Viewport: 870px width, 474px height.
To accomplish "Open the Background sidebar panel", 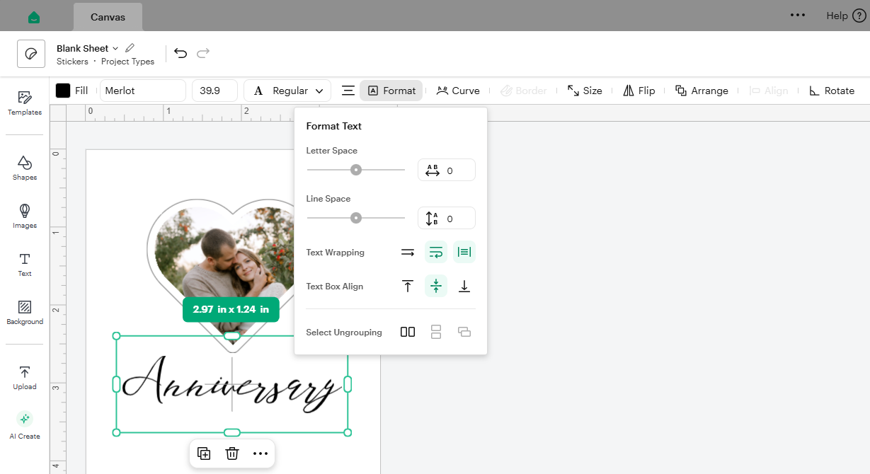I will click(25, 313).
